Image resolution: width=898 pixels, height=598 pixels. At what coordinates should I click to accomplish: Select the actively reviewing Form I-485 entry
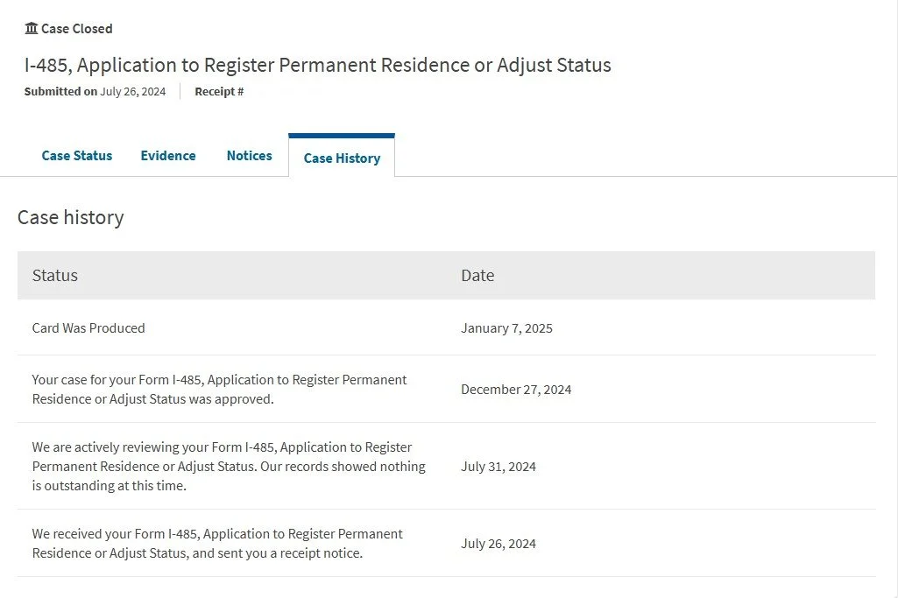(228, 466)
